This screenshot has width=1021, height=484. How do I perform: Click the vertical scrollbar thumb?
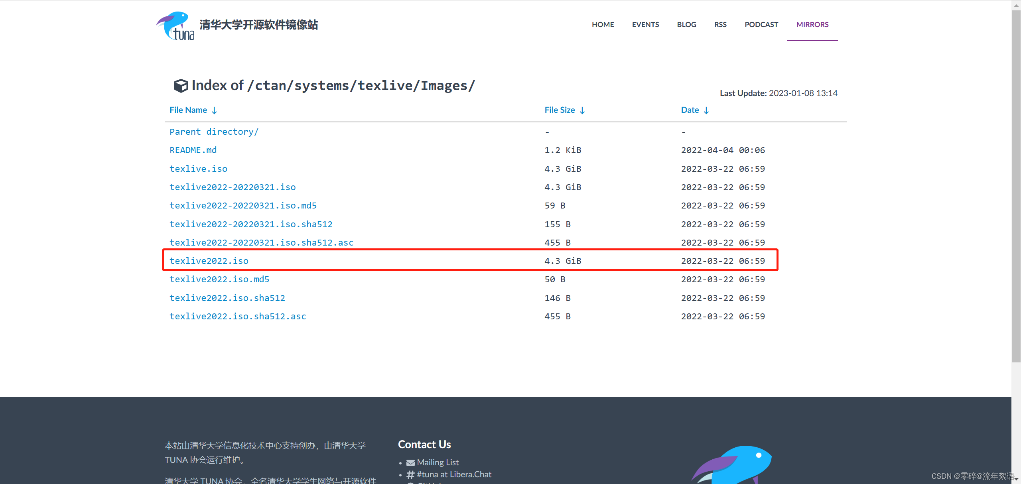[1016, 187]
